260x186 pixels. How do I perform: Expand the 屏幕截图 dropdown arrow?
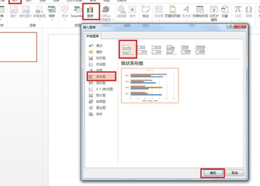point(40,20)
